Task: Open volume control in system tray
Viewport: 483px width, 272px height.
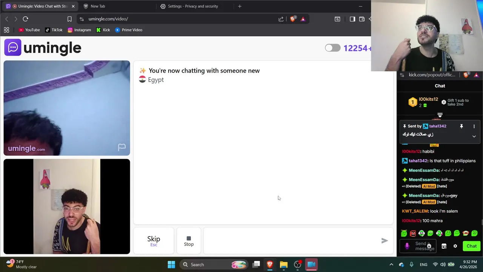Action: click(x=443, y=264)
